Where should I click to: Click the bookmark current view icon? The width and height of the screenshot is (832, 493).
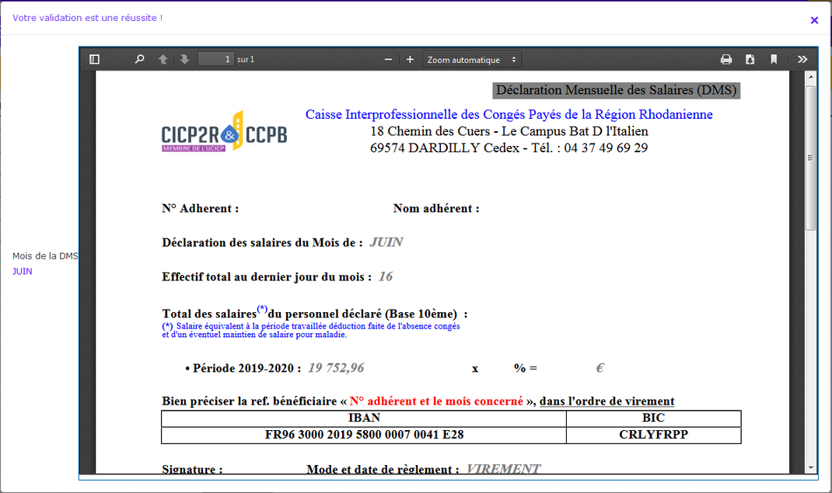pyautogui.click(x=774, y=59)
